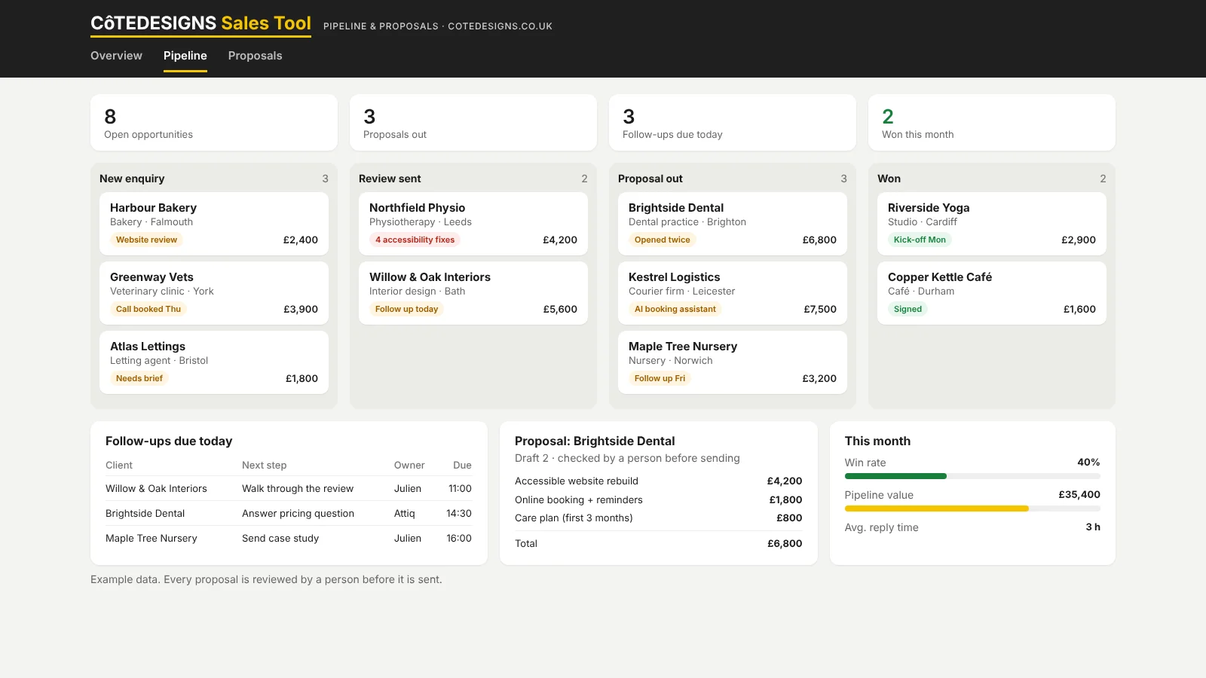
Task: Open the Northfield Physio card
Action: 473,224
